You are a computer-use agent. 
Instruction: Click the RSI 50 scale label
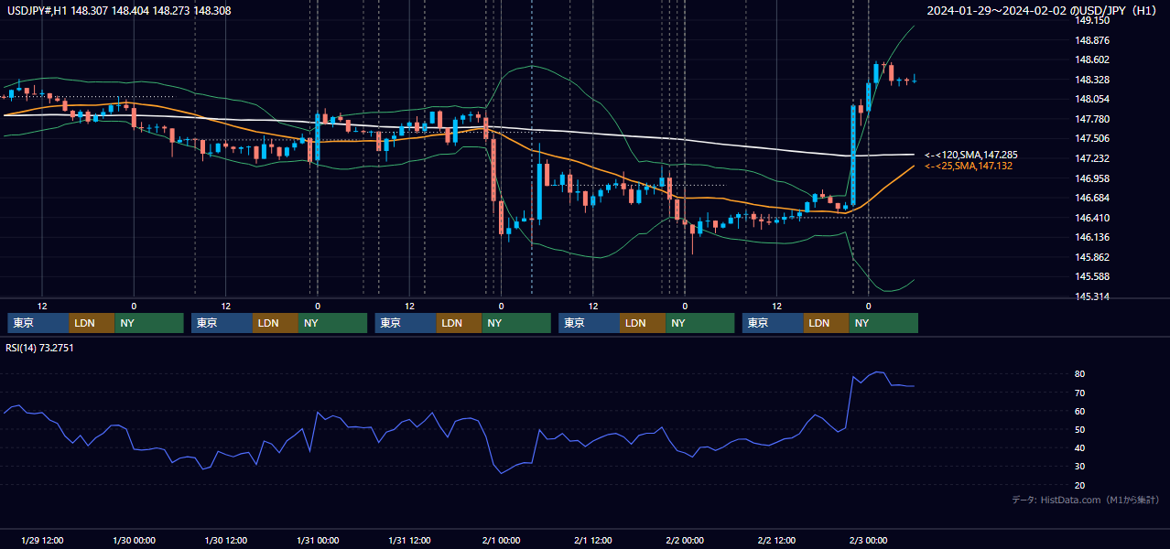(1080, 430)
